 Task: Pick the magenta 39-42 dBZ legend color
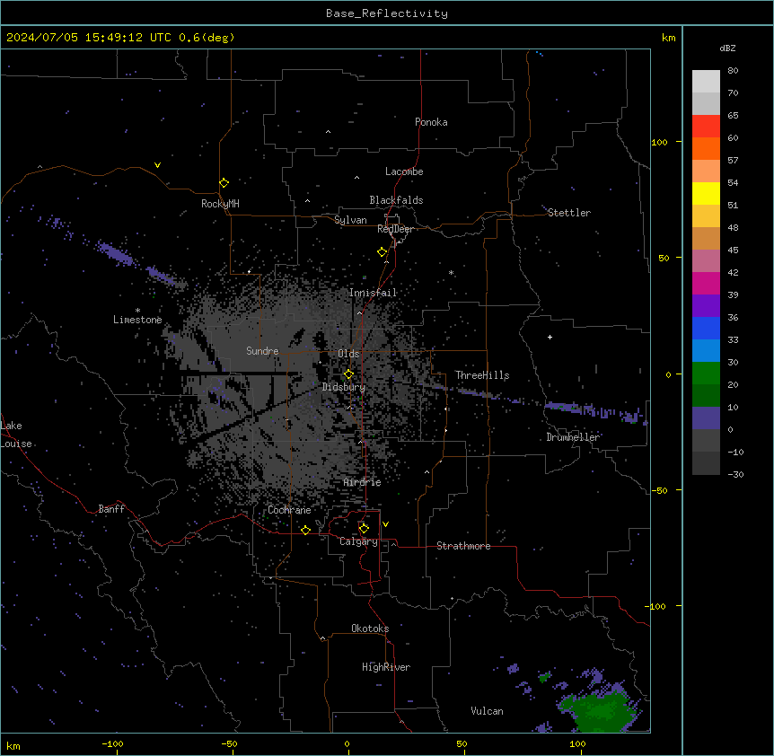706,283
